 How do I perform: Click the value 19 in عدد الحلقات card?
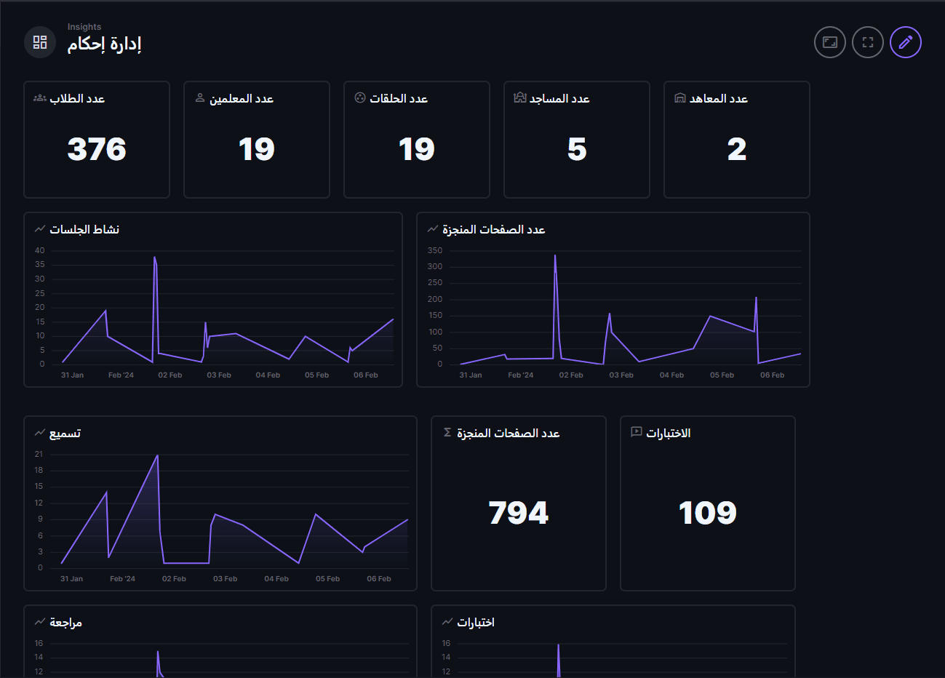[417, 149]
